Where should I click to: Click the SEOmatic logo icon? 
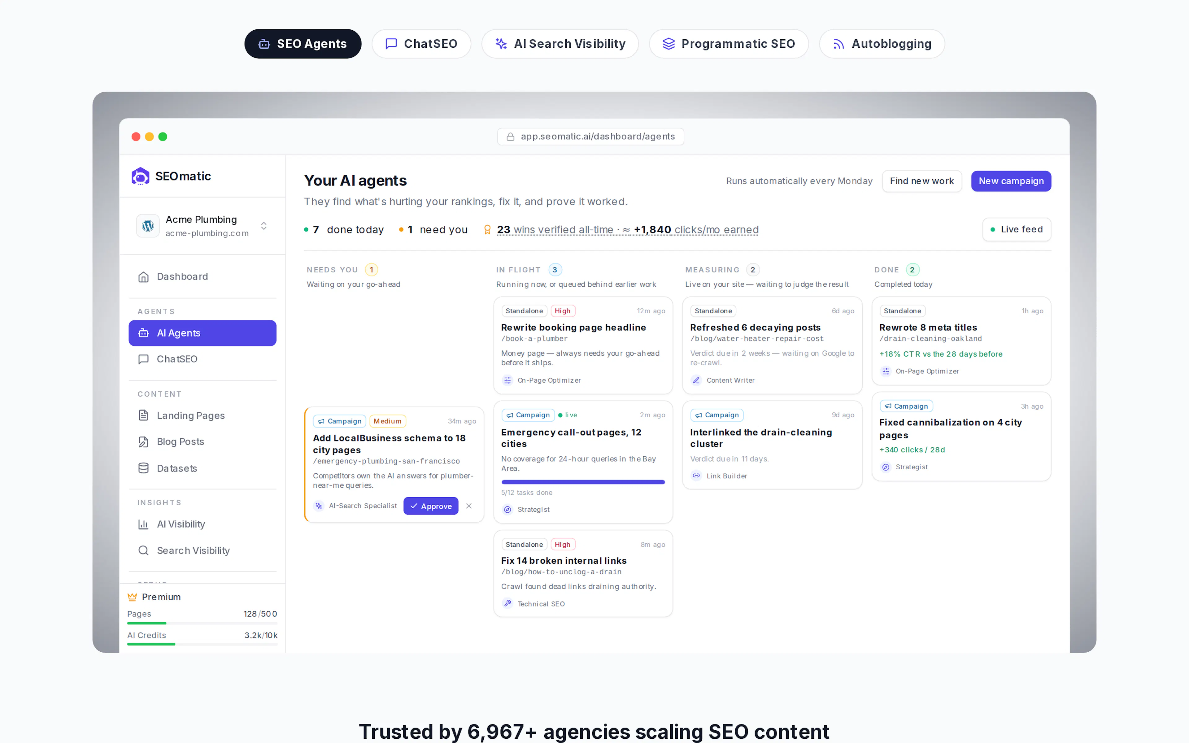140,176
